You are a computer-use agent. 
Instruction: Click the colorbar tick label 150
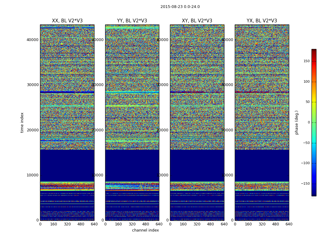pyautogui.click(x=306, y=61)
